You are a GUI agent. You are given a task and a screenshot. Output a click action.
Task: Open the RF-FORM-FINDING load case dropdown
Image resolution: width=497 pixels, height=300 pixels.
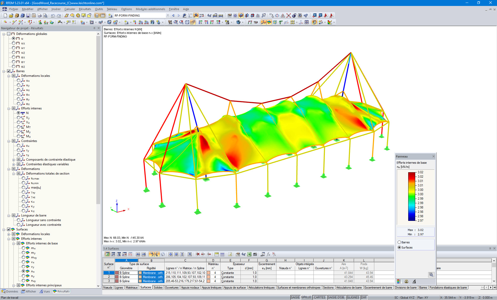tap(167, 16)
